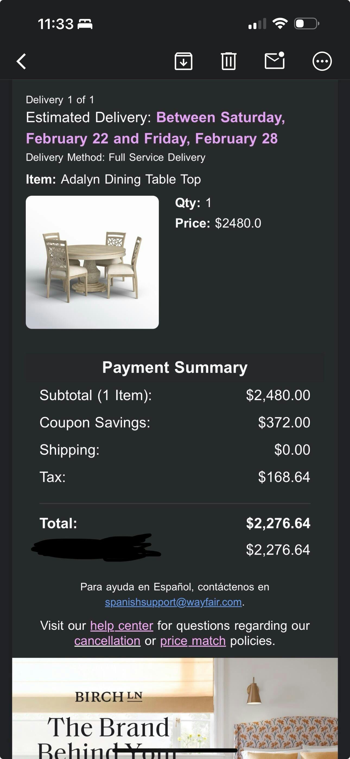
Task: Open the help center link
Action: 122,625
